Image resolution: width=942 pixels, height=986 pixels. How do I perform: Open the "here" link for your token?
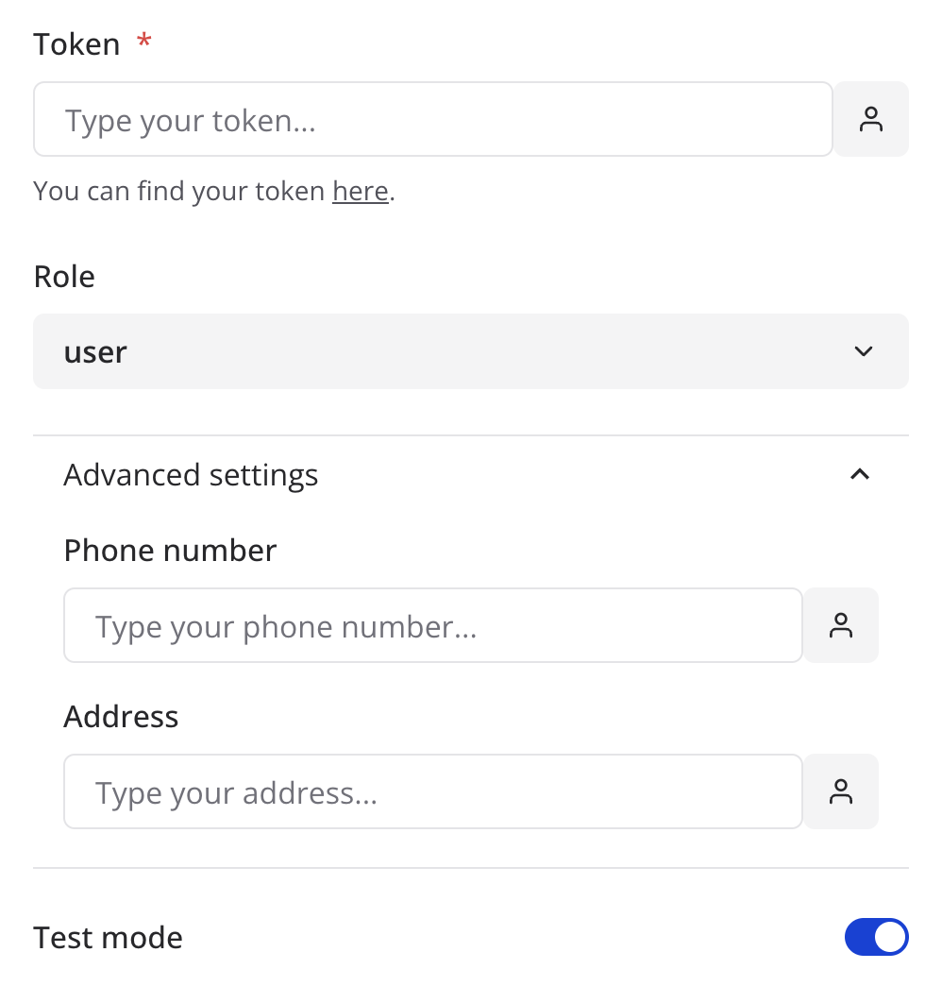coord(360,191)
